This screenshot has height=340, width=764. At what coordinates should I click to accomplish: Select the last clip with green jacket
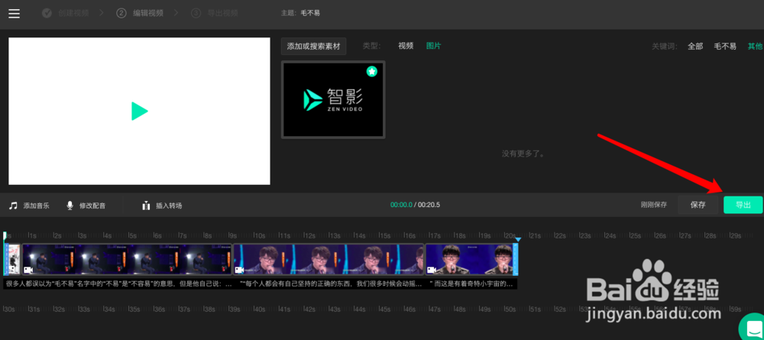coord(470,259)
